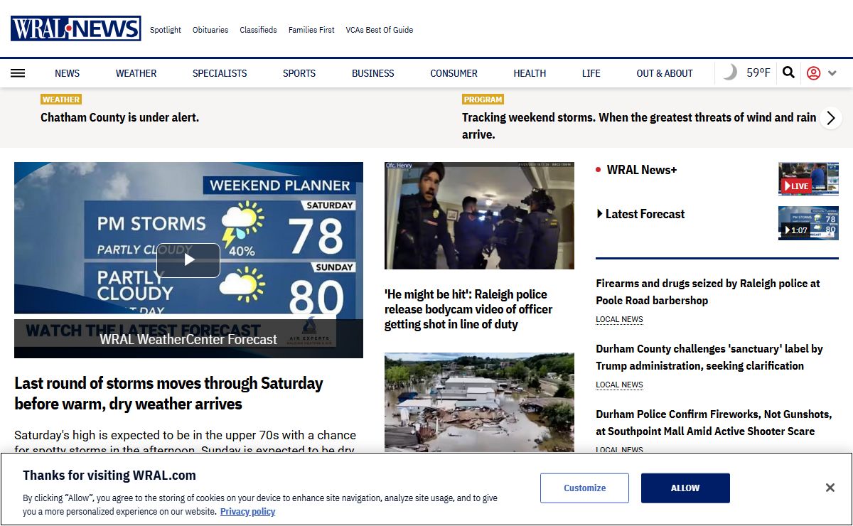The width and height of the screenshot is (853, 526).
Task: Open the WRAL News+ link
Action: 642,170
